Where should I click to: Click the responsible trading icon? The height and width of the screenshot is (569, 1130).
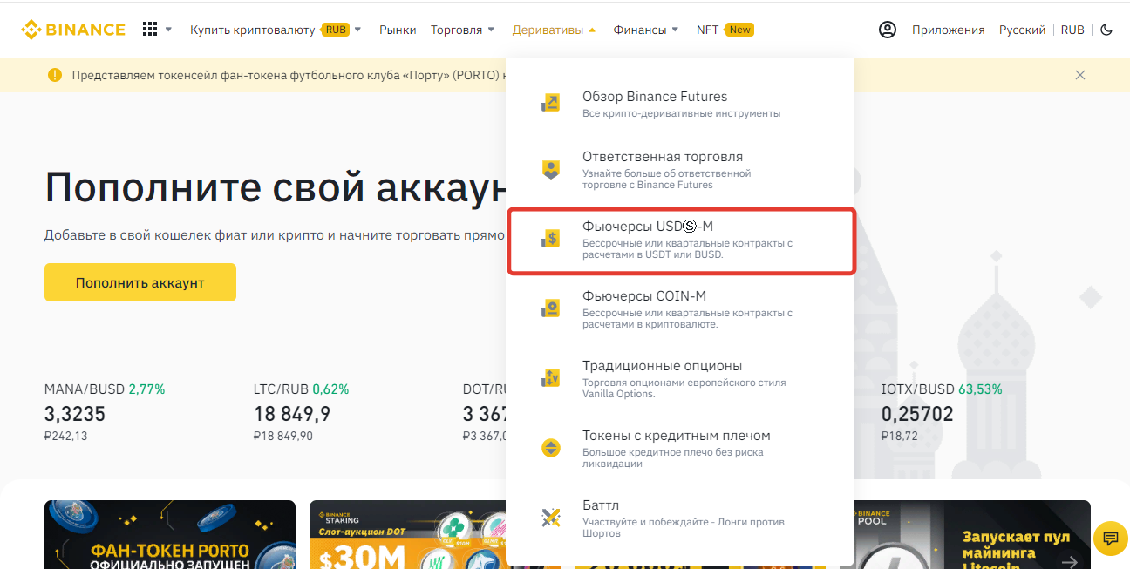(x=551, y=170)
